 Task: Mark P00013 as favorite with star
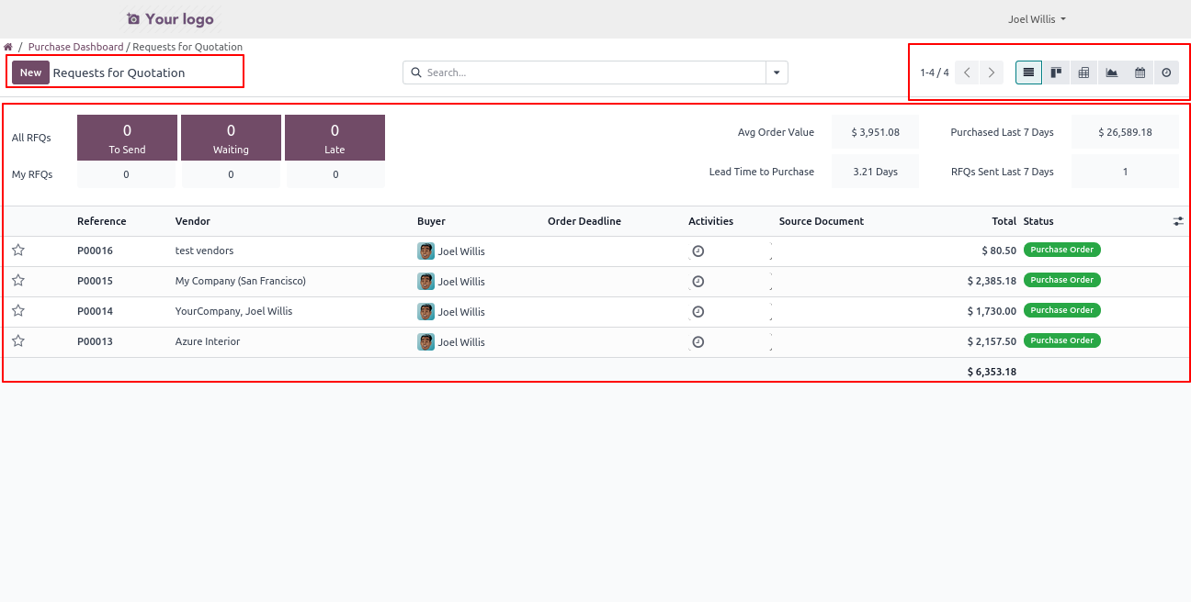17,341
